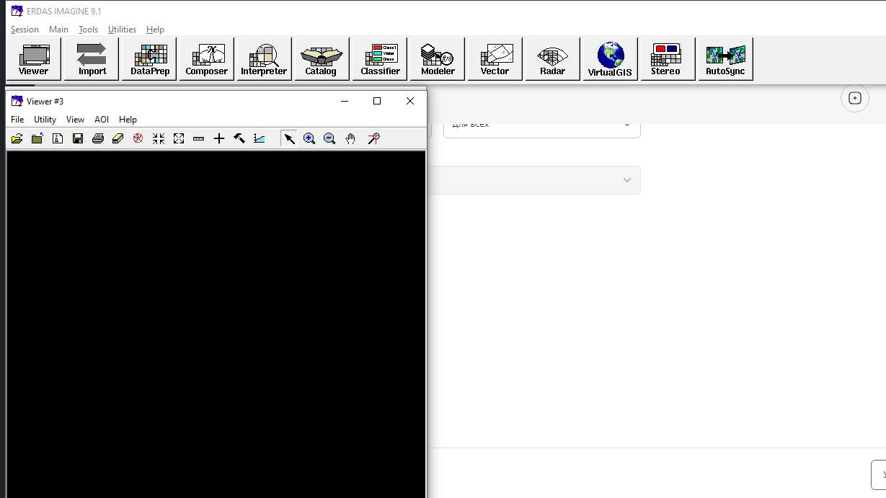Launch the DataPrep module
The image size is (886, 498).
point(149,59)
